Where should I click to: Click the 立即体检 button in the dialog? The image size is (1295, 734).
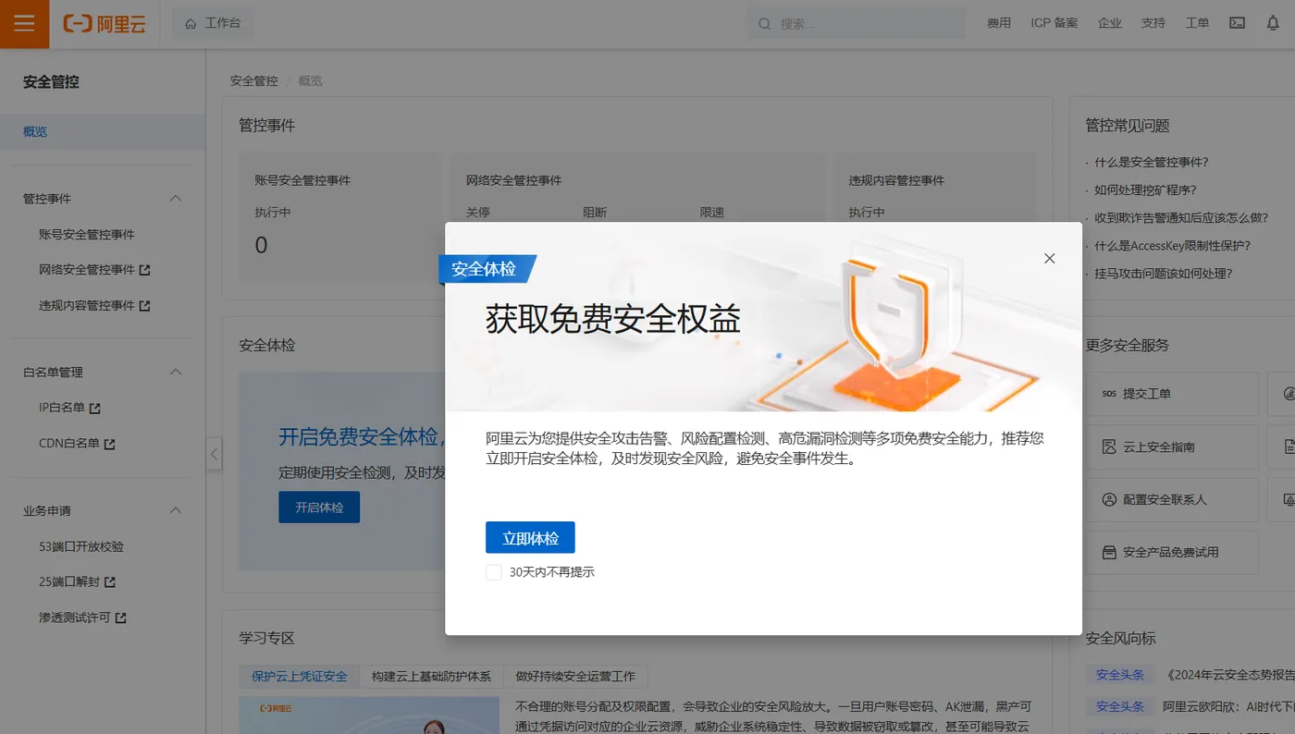(530, 538)
